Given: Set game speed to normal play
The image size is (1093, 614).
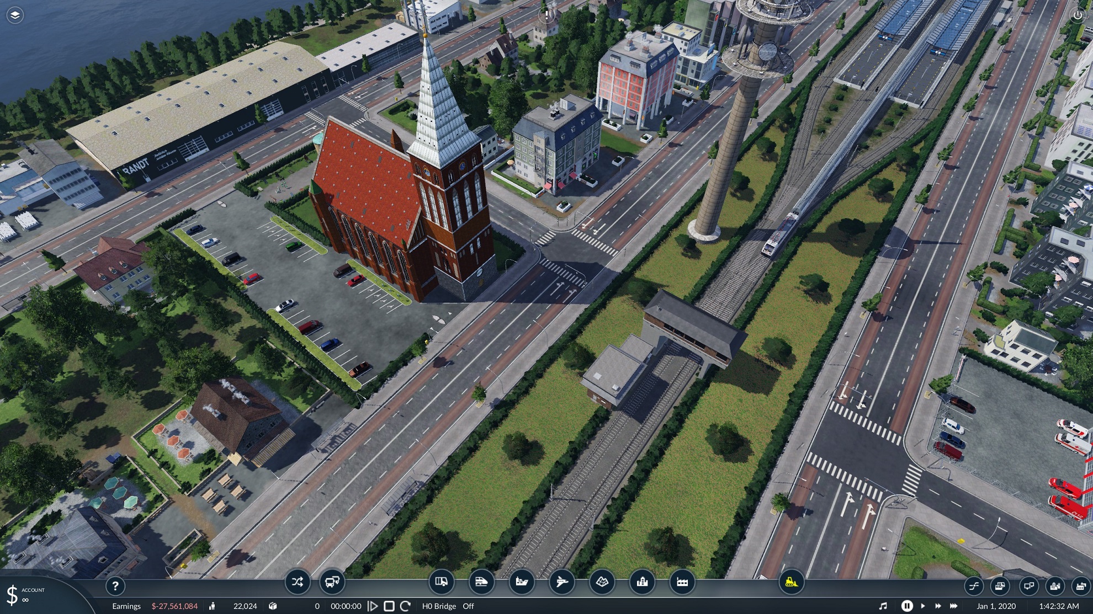Looking at the screenshot, I should pos(922,606).
